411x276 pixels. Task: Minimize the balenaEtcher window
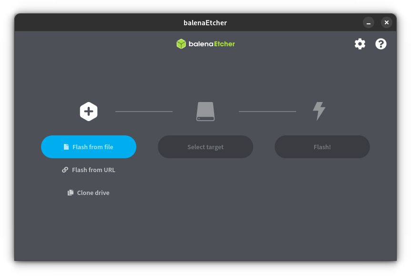click(x=369, y=22)
